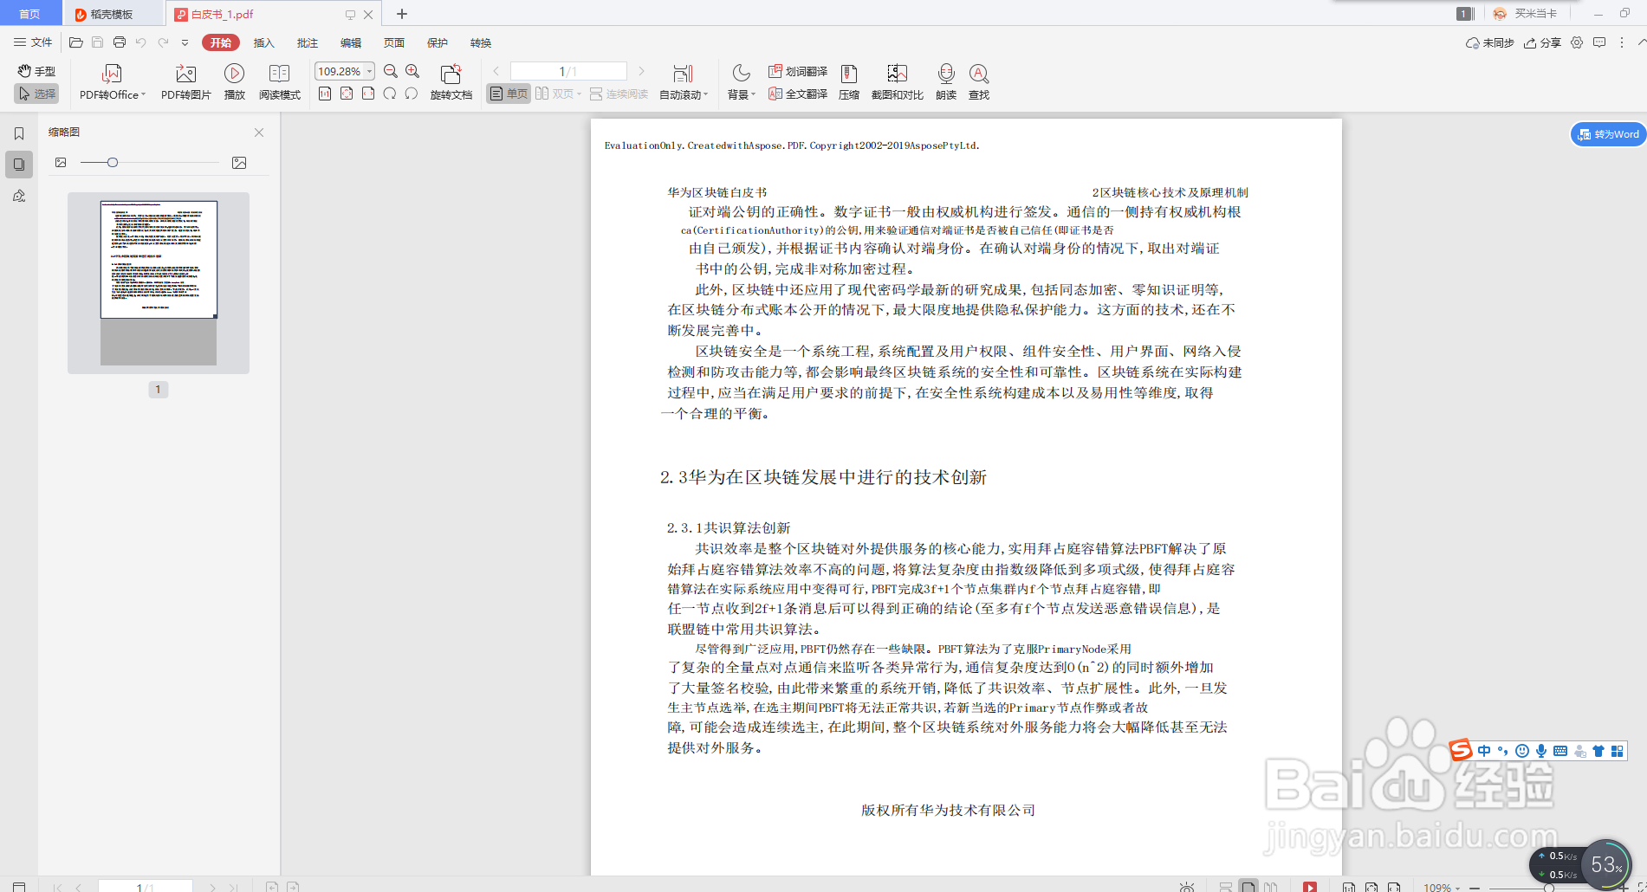Viewport: 1647px width, 892px height.
Task: Switch to the 页面 tab
Action: (393, 42)
